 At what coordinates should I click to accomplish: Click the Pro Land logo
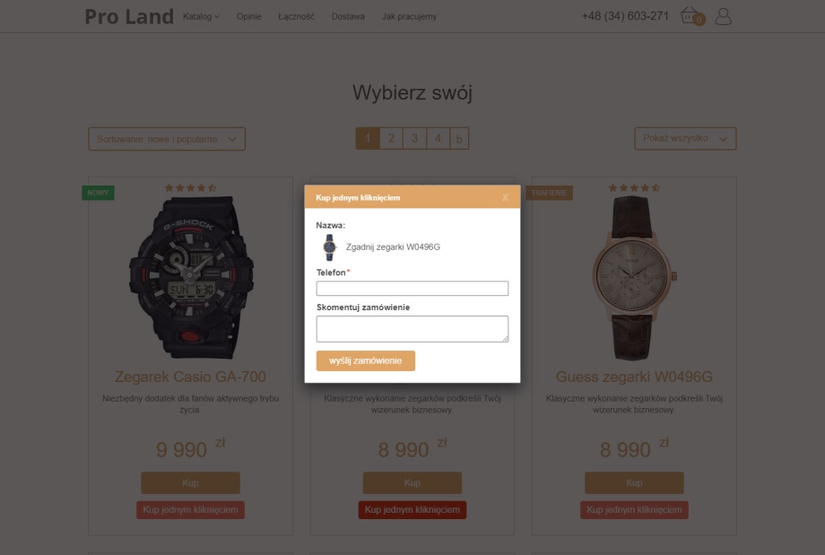click(x=129, y=16)
